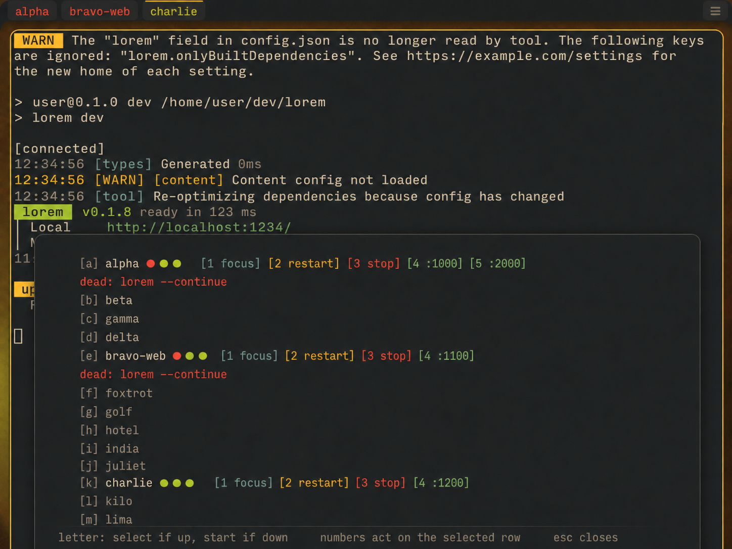This screenshot has width=732, height=549.
Task: Open port [4 :1100] in the bravo-web row
Action: (x=446, y=356)
